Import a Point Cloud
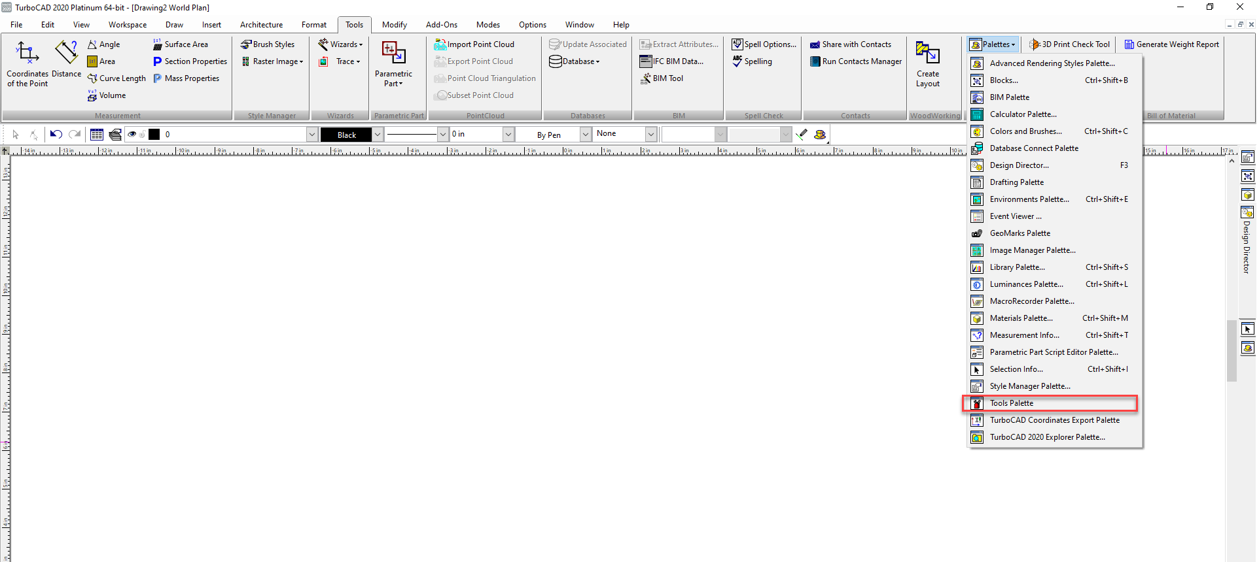Image resolution: width=1259 pixels, height=562 pixels. 474,44
